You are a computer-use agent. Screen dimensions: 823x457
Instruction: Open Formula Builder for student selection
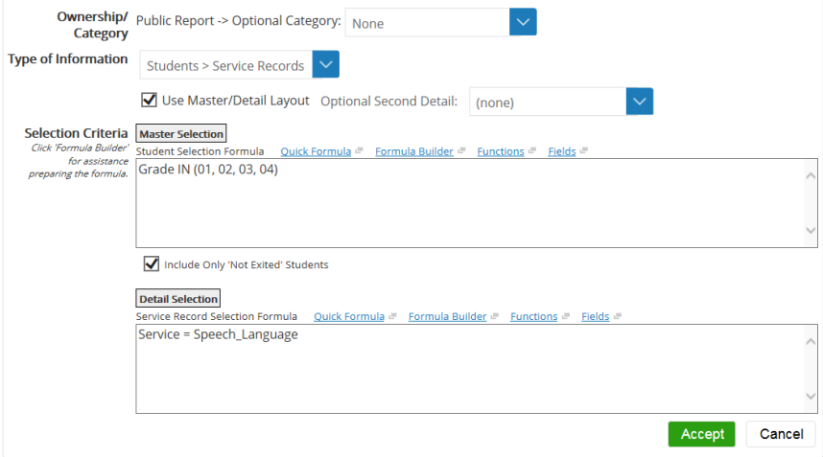click(x=413, y=151)
